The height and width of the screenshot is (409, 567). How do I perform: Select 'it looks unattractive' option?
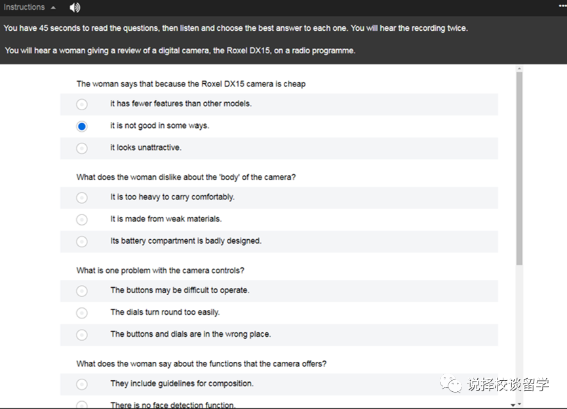(x=82, y=148)
